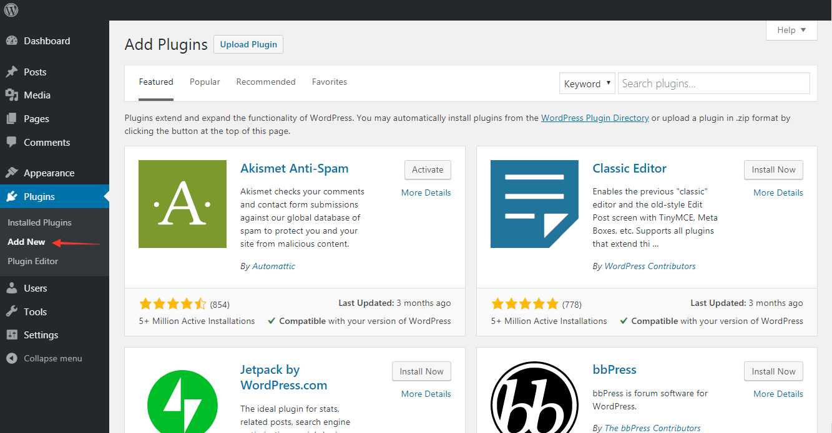
Task: Activate the Akismet Anti-Spam plugin
Action: pyautogui.click(x=428, y=169)
